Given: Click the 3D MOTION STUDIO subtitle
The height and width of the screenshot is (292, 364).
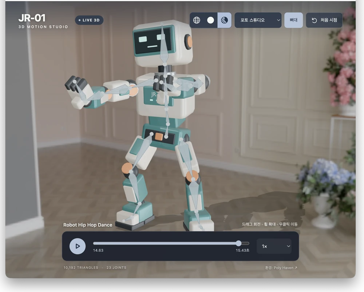Looking at the screenshot, I should tap(43, 27).
